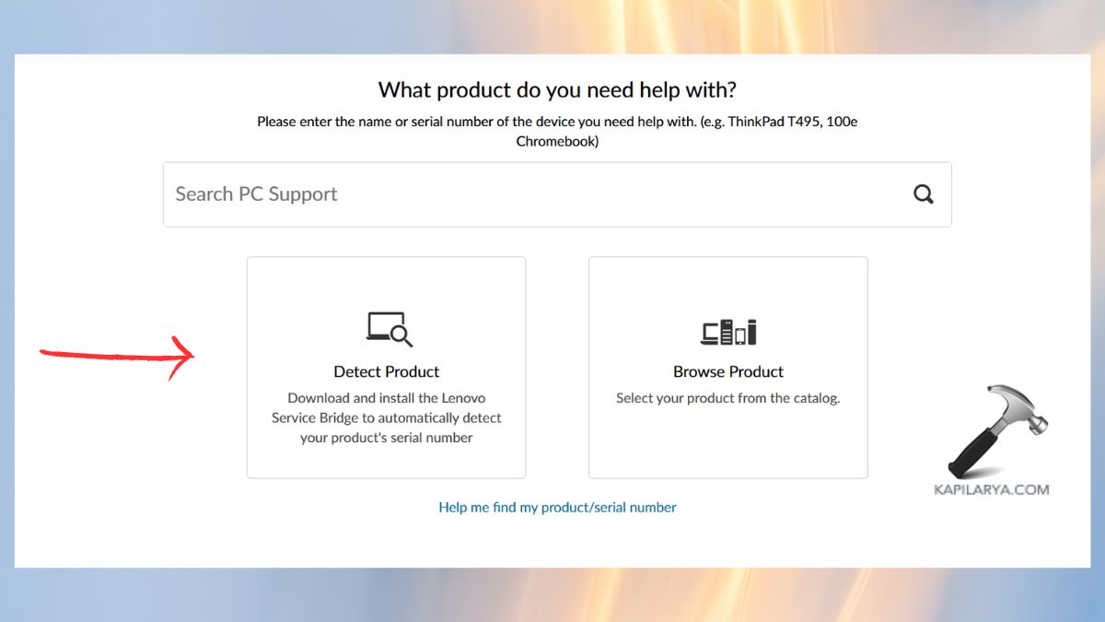
Task: Select the Browse Product card
Action: 727,367
